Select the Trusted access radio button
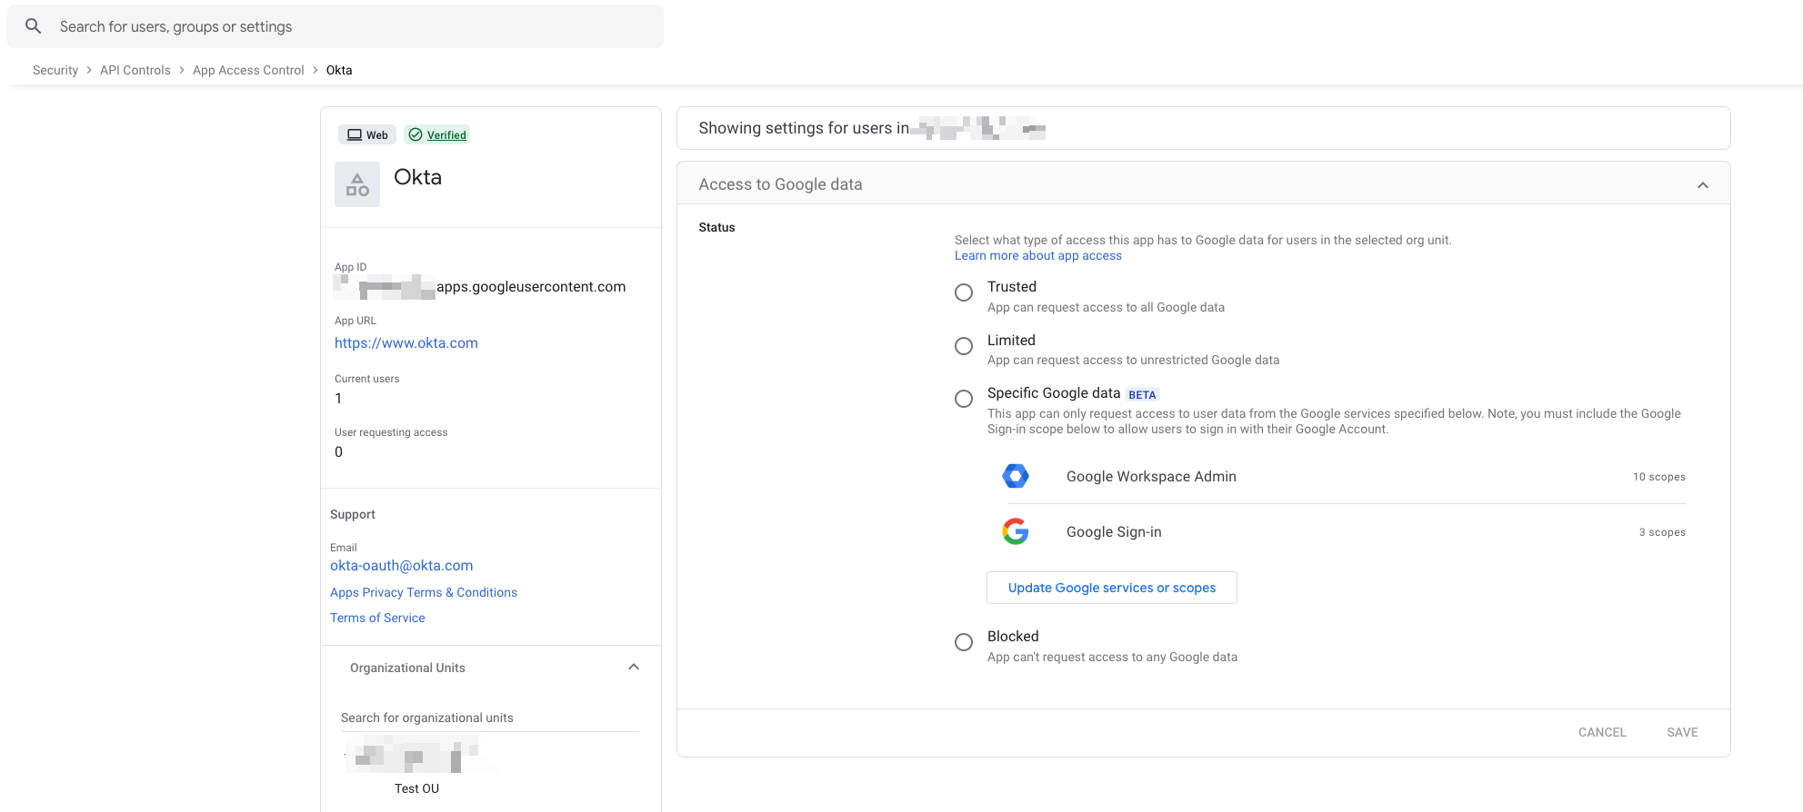The image size is (1803, 812). pyautogui.click(x=964, y=292)
